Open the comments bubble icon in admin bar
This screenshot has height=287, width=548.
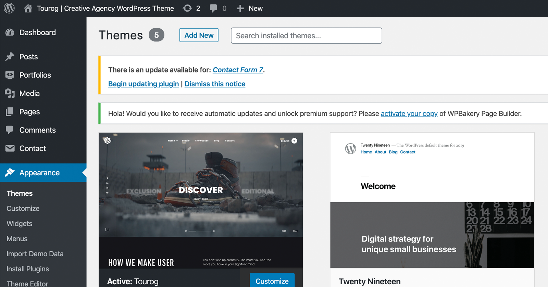(213, 8)
